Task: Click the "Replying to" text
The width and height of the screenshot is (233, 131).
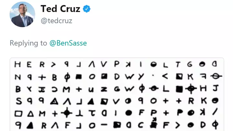Action: pyautogui.click(x=28, y=43)
